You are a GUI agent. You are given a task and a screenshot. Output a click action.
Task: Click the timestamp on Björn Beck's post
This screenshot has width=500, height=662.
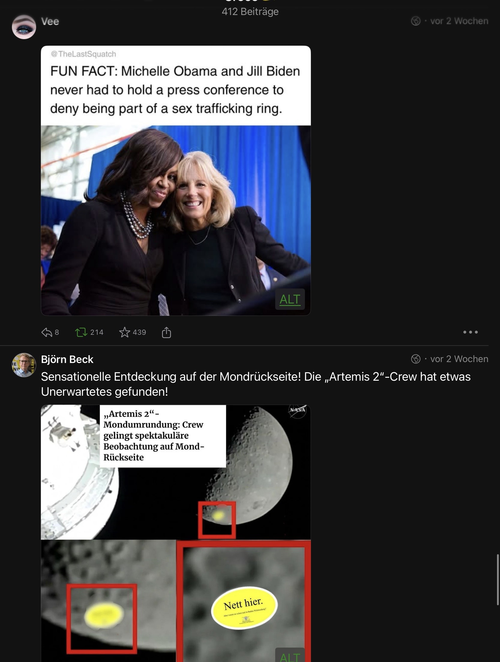point(459,359)
